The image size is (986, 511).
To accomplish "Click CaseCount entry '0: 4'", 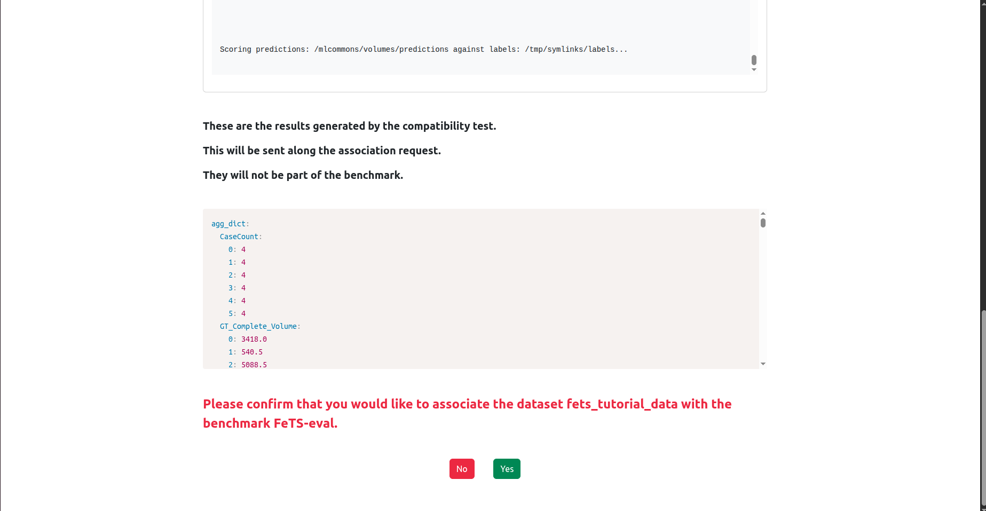I will click(237, 249).
